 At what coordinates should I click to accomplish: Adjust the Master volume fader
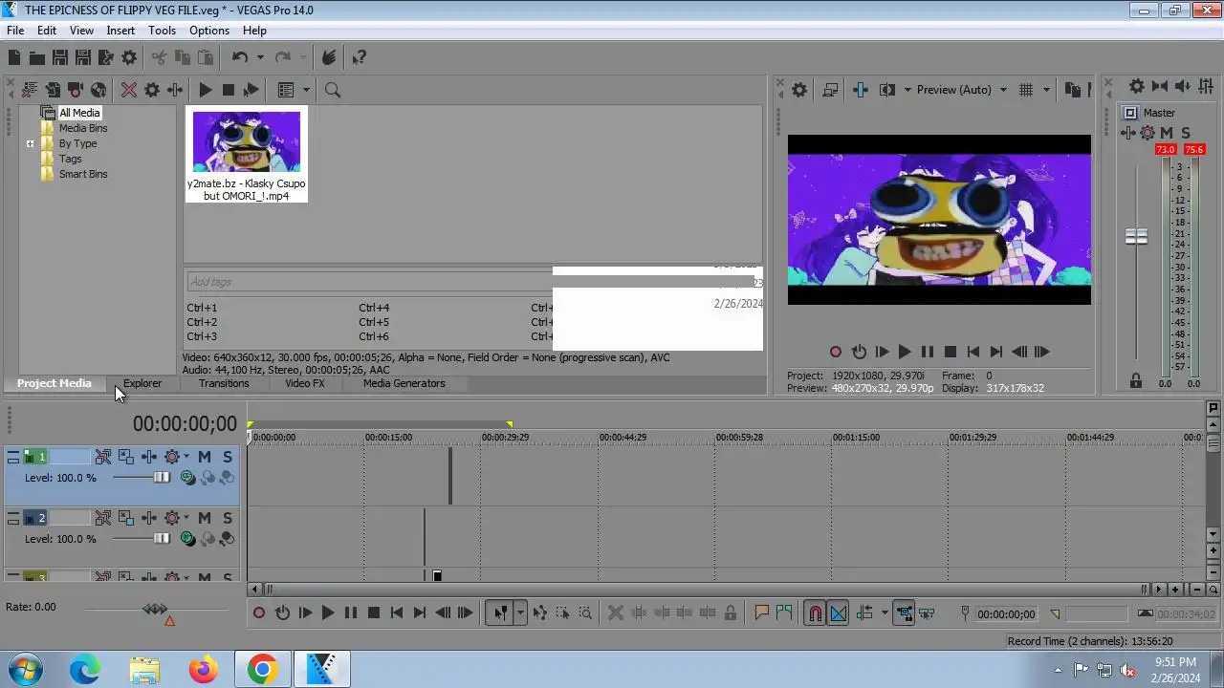pyautogui.click(x=1136, y=236)
